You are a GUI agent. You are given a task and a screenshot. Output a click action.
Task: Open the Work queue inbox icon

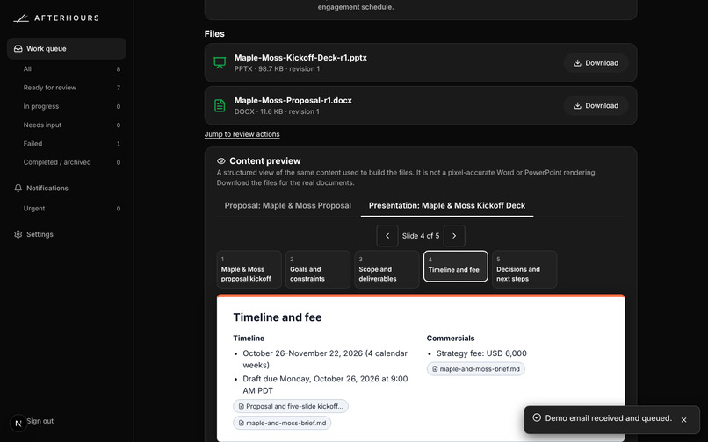(x=18, y=49)
